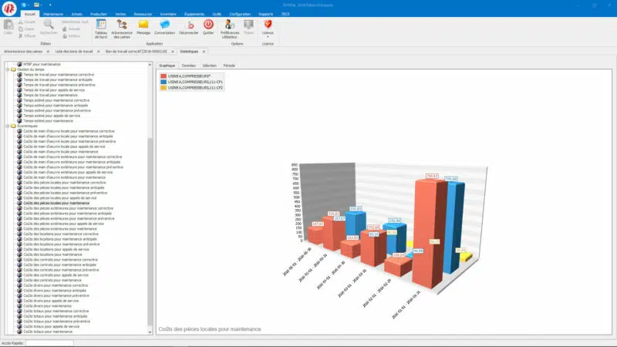Close the Liste des bons de travail tab
The width and height of the screenshot is (617, 347).
[x=98, y=52]
